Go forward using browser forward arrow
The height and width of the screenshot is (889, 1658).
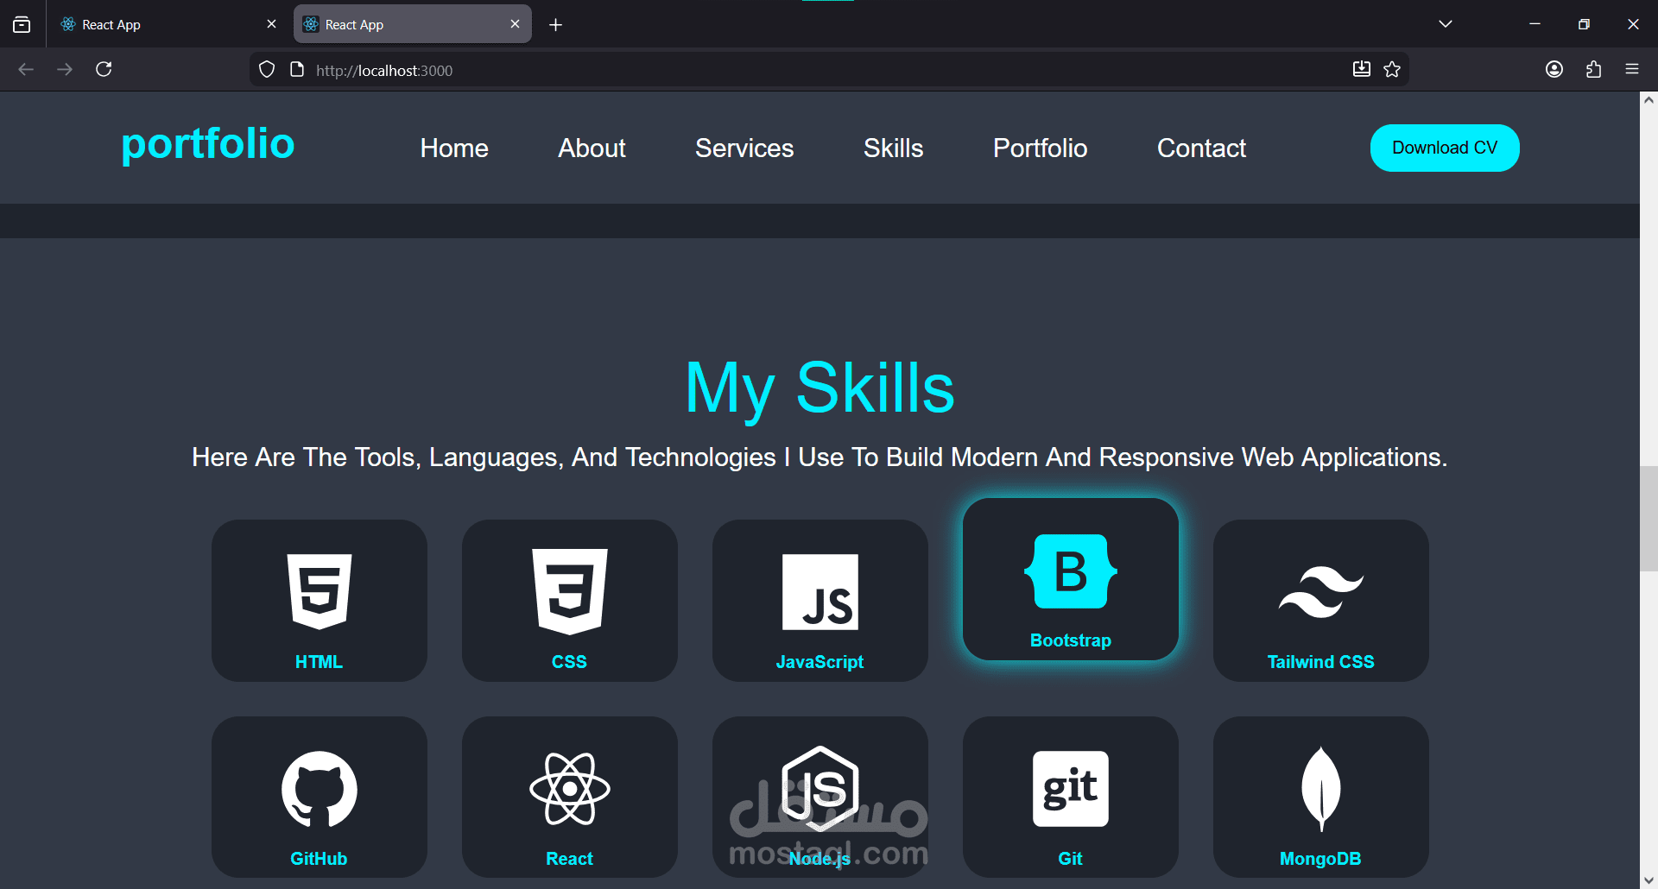pyautogui.click(x=65, y=69)
